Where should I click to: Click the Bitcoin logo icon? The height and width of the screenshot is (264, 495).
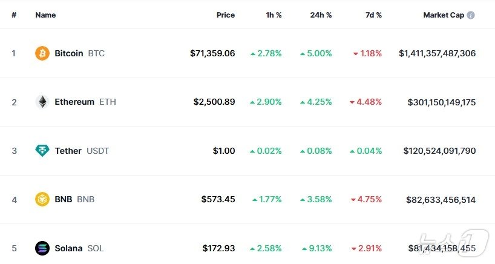click(42, 53)
